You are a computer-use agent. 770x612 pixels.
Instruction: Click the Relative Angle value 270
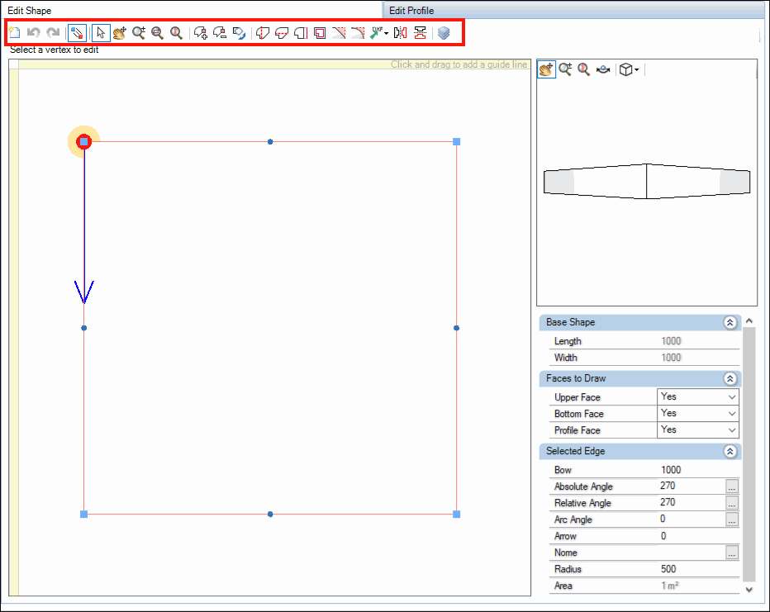click(668, 502)
